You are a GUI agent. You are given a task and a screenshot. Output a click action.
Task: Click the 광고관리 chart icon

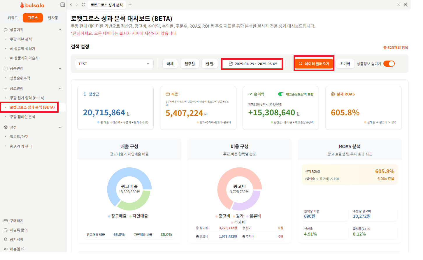click(x=6, y=89)
